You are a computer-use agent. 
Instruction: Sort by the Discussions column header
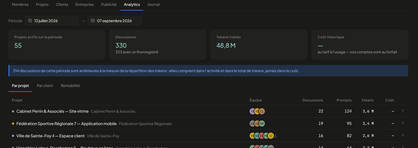pyautogui.click(x=313, y=100)
